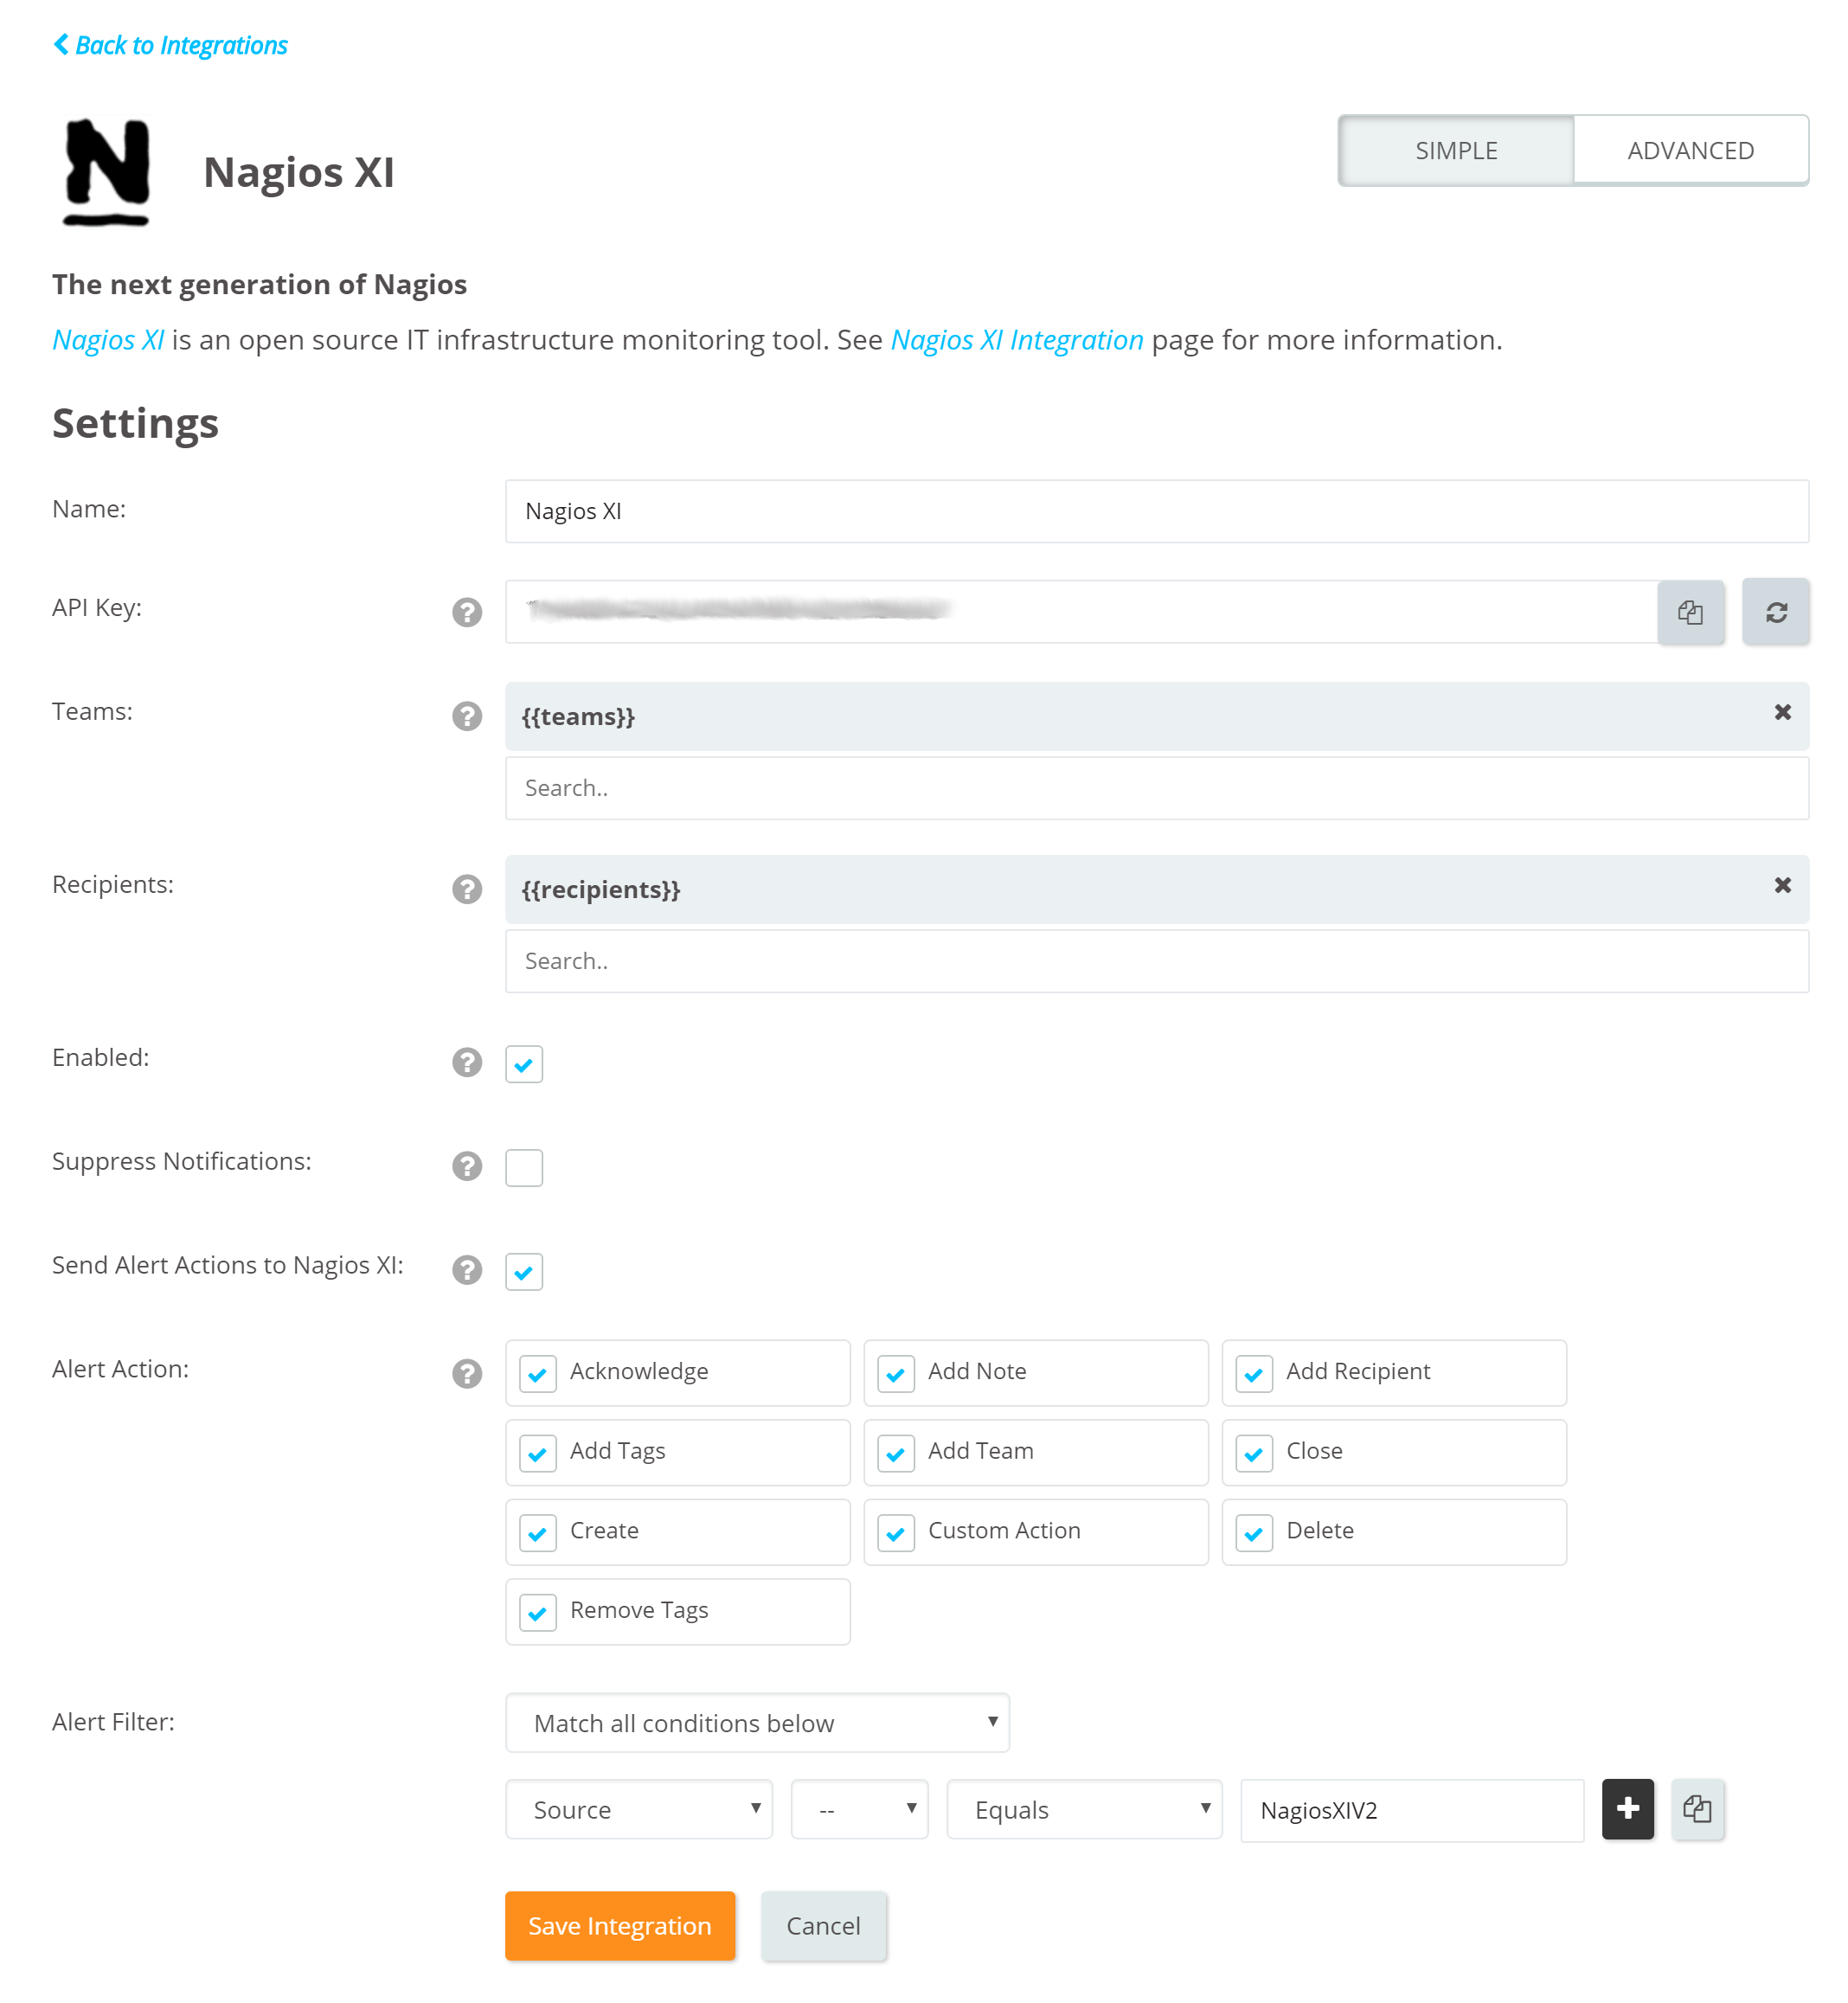This screenshot has height=2003, width=1848.
Task: Open the Equals operator dropdown
Action: tap(1084, 1809)
